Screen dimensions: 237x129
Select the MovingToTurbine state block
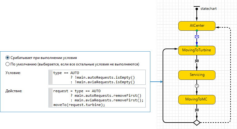197,50
